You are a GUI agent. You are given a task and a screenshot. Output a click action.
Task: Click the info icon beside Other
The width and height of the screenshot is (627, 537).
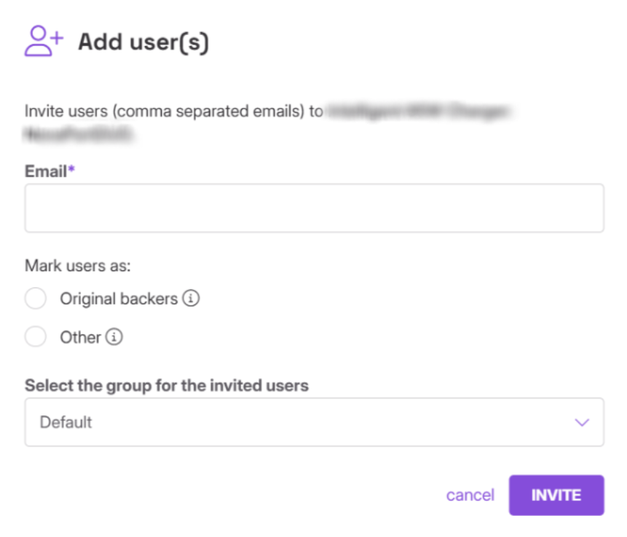pyautogui.click(x=114, y=337)
